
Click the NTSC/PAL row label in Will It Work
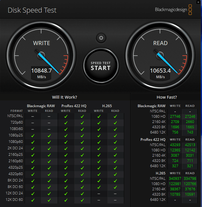click(x=15, y=116)
